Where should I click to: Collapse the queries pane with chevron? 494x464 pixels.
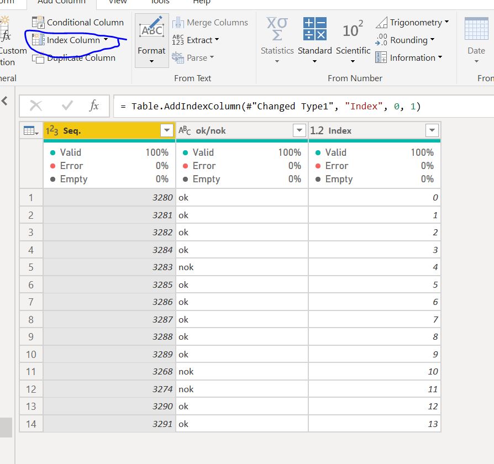4,101
